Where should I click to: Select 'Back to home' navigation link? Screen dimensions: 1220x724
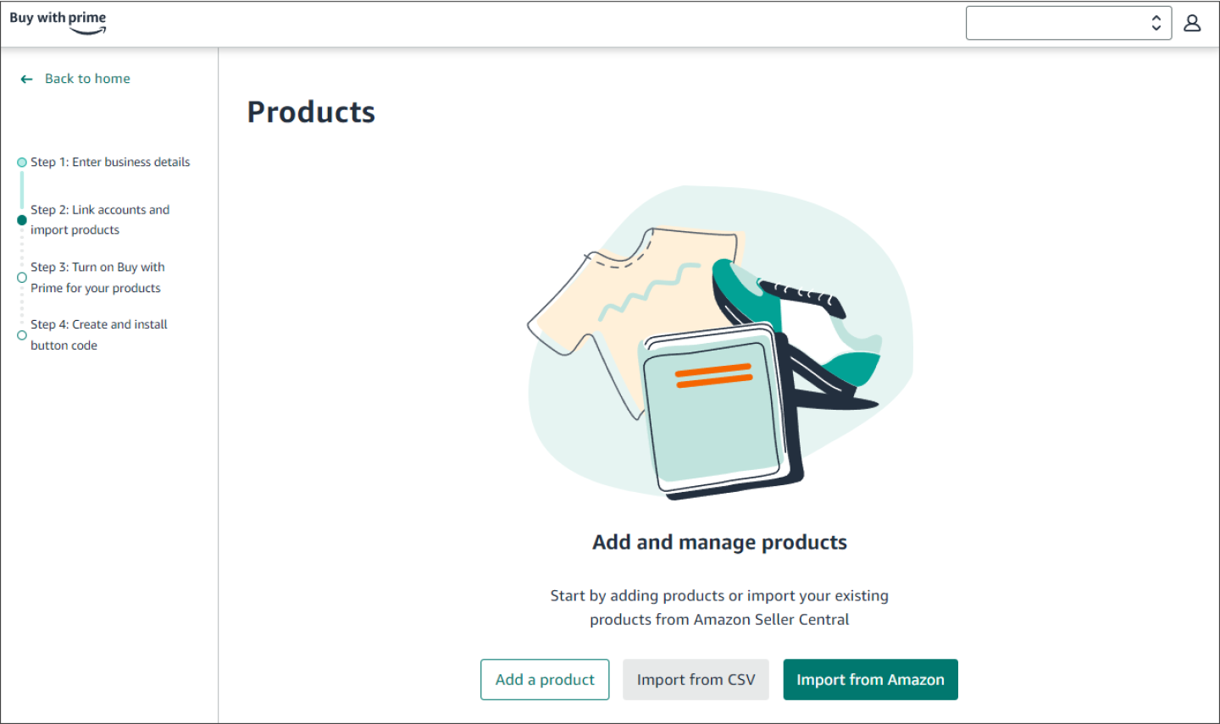tap(87, 78)
